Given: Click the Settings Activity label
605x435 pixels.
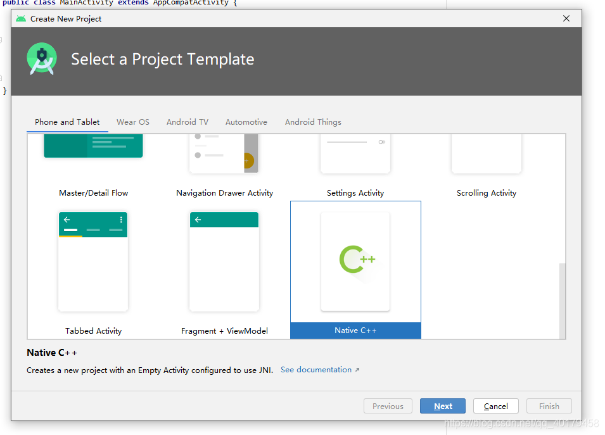Looking at the screenshot, I should tap(355, 193).
